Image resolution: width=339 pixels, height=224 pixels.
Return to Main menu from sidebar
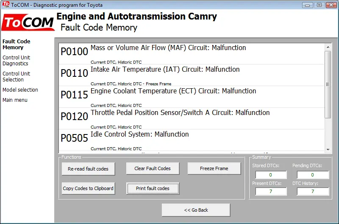point(15,100)
